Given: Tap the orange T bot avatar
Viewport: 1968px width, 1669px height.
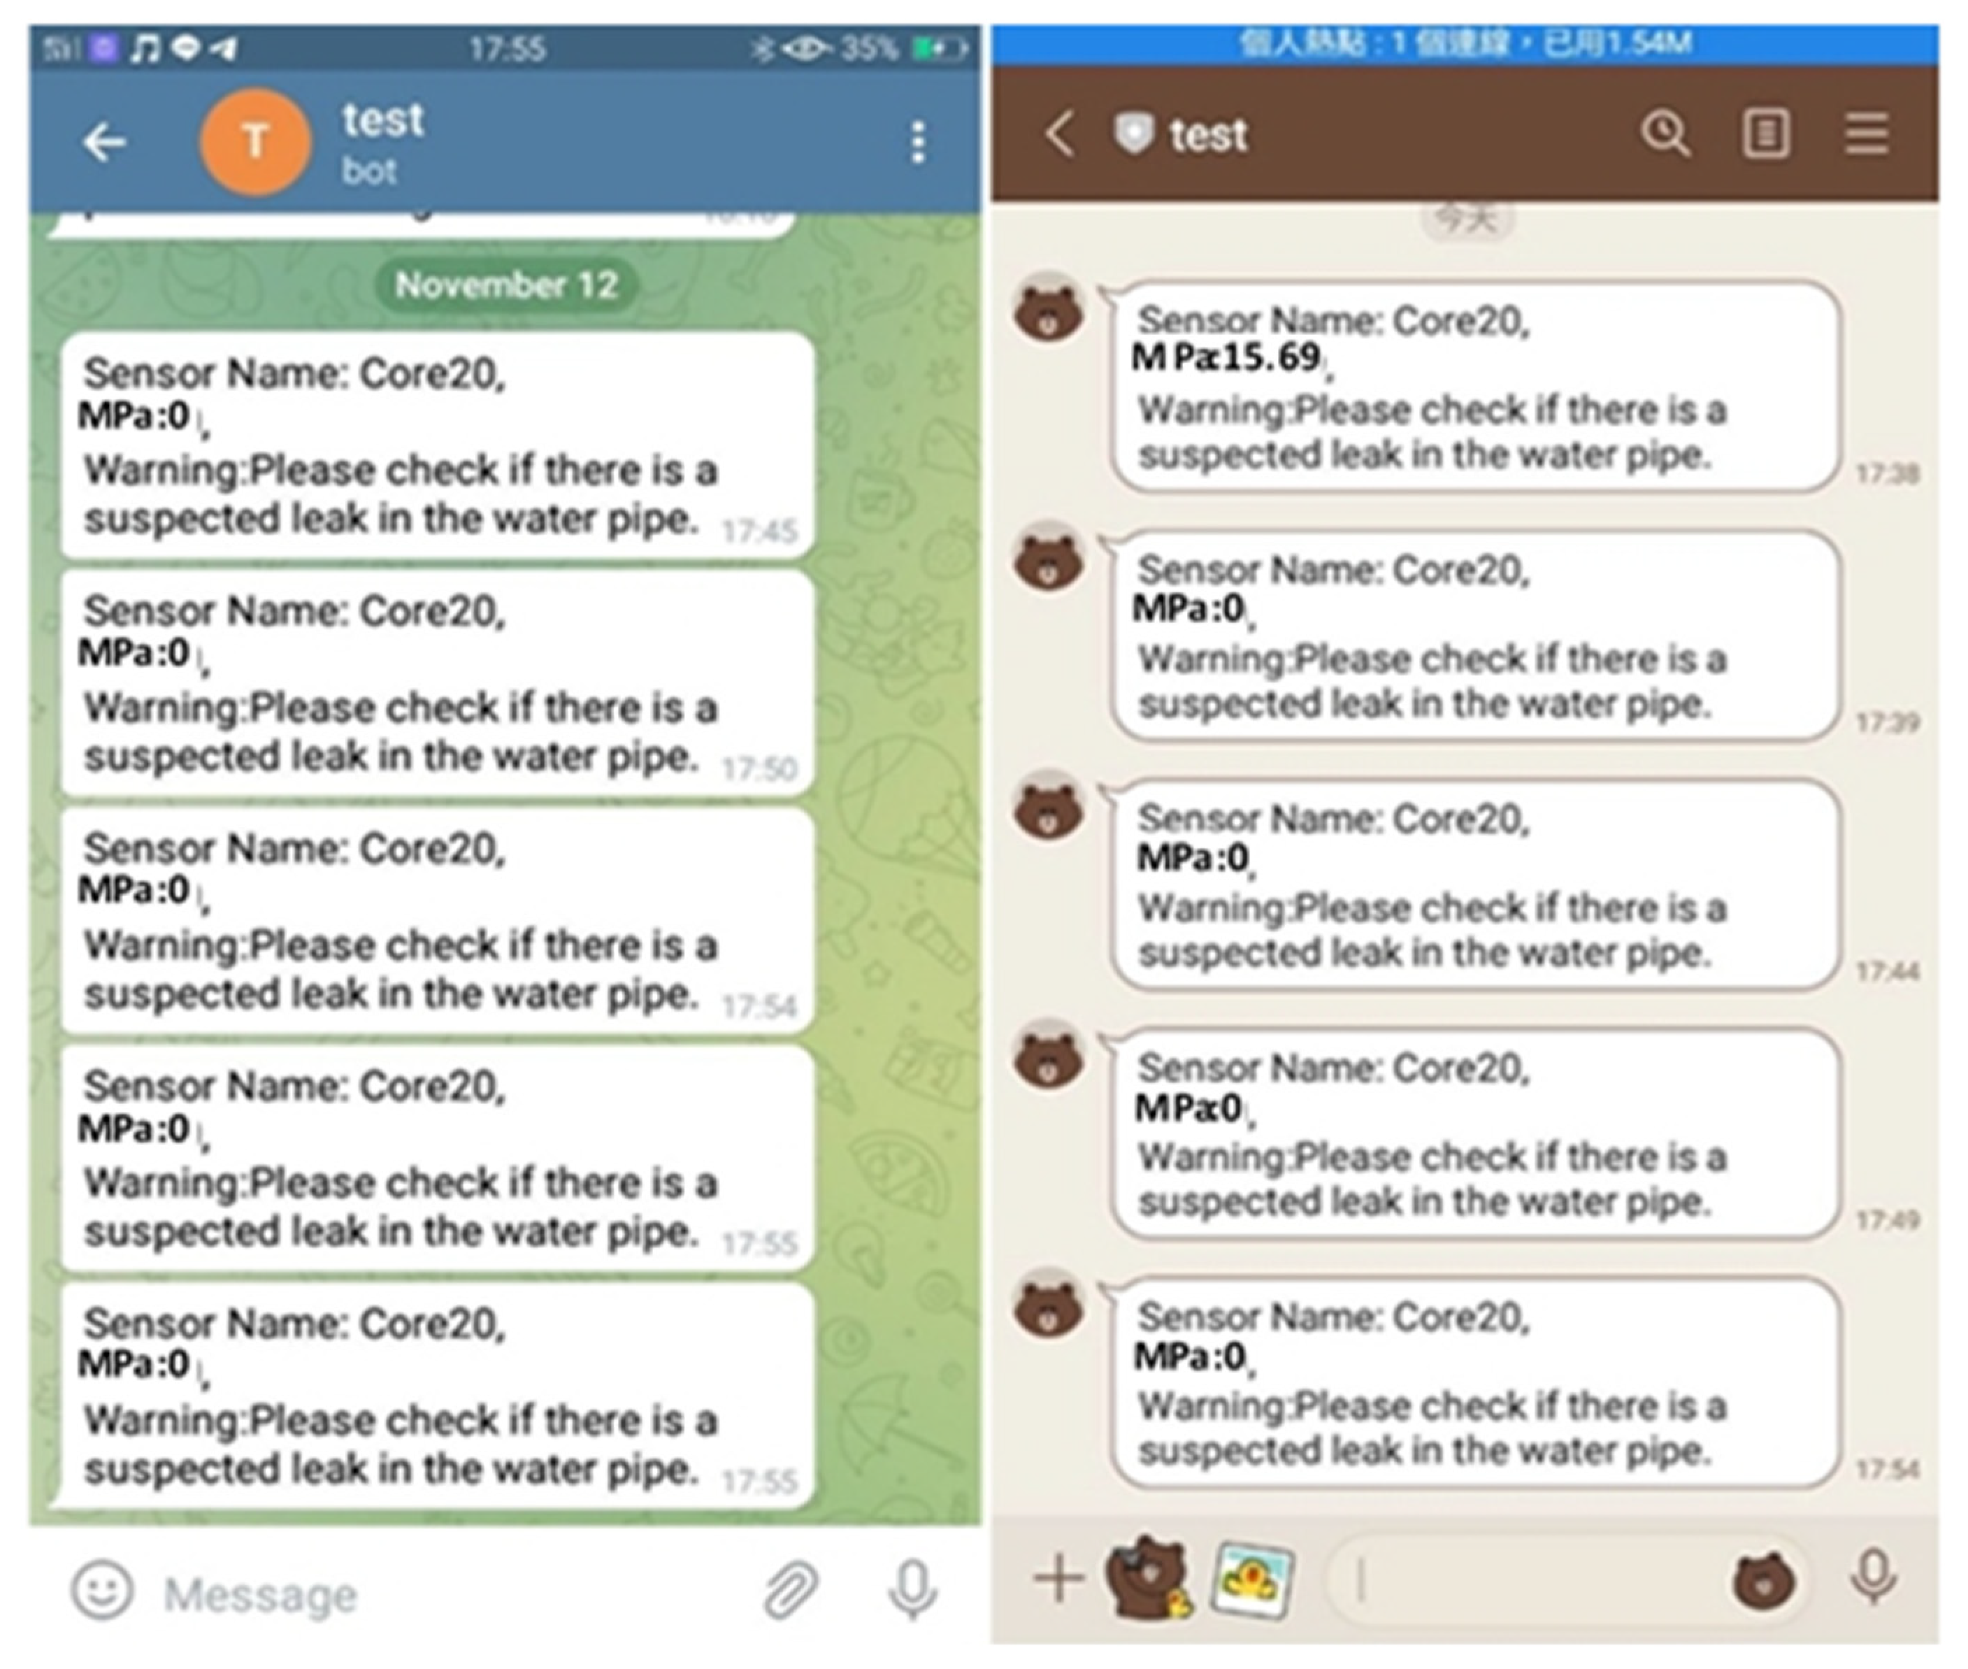Looking at the screenshot, I should point(255,143).
